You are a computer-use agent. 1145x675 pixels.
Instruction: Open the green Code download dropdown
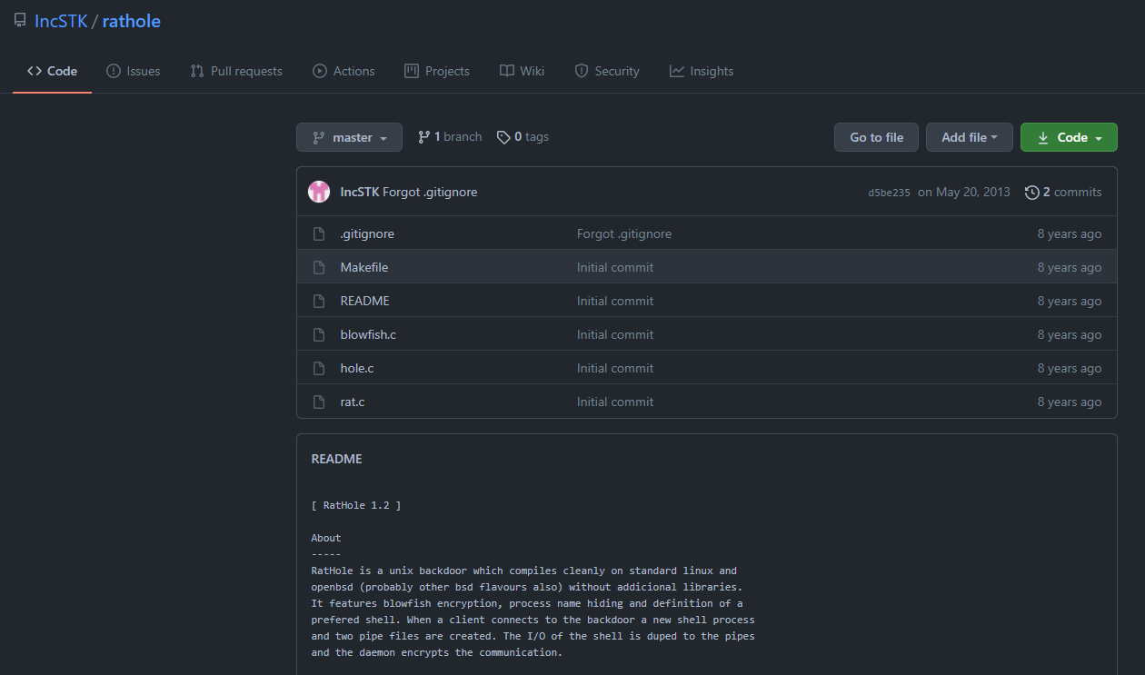(1069, 137)
